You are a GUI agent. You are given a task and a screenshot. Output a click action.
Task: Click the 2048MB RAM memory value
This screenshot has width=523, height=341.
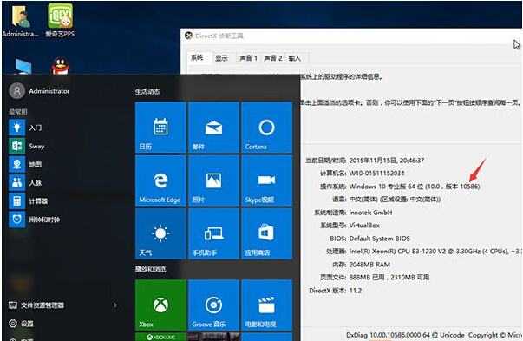coord(369,265)
